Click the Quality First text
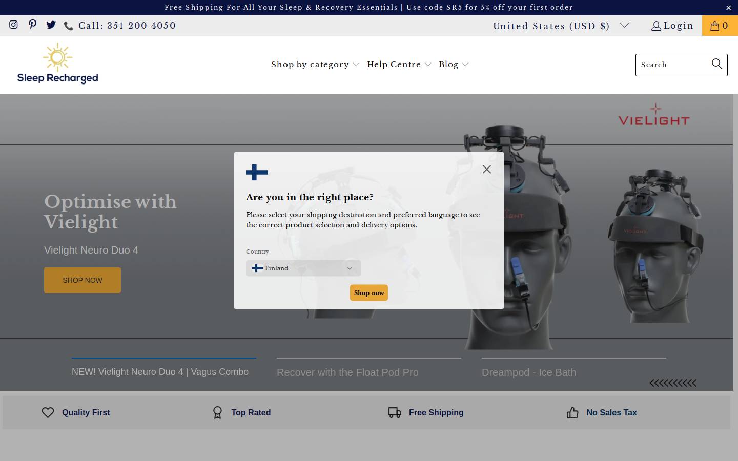 86,412
